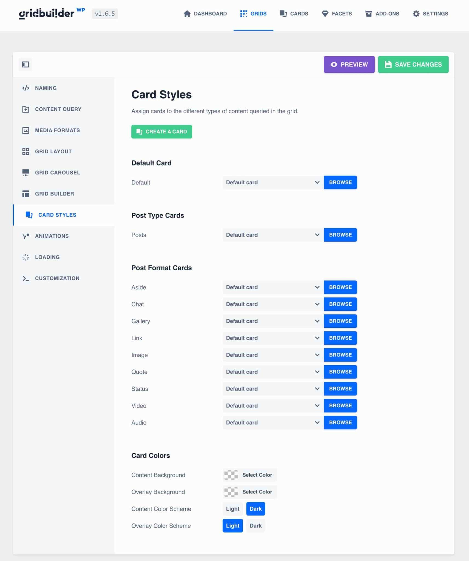Click the Create a Card button

(x=162, y=132)
